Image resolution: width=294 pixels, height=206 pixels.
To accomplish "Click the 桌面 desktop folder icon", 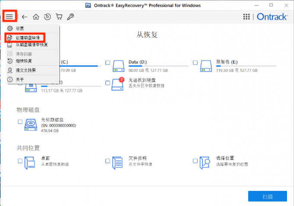I will click(x=30, y=163).
